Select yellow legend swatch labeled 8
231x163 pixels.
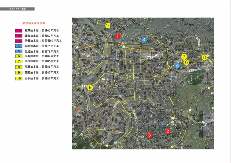[x=19, y=67]
